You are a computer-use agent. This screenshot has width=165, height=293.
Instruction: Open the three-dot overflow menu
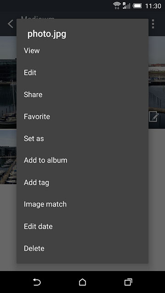click(x=153, y=24)
